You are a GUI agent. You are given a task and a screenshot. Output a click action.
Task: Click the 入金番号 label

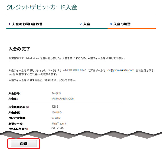14,93
